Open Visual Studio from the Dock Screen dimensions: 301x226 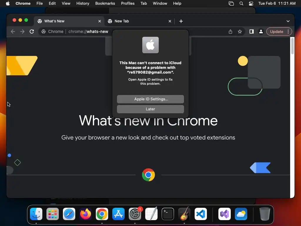coord(225,214)
